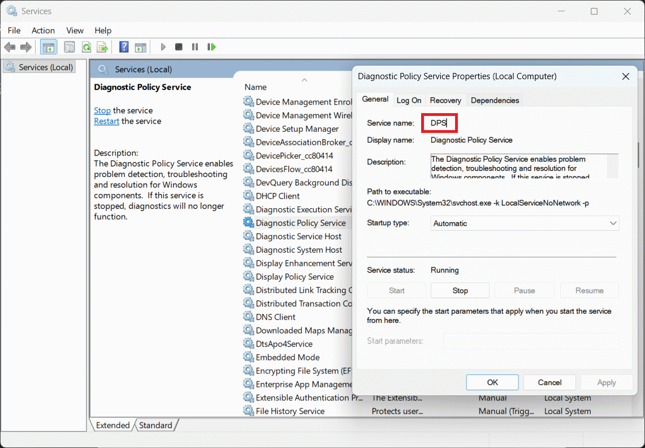
Task: Click the Refresh toolbar icon
Action: click(86, 47)
